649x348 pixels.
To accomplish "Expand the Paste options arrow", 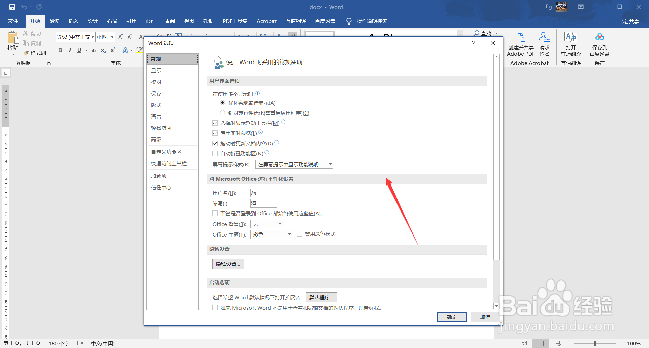I will 13,54.
